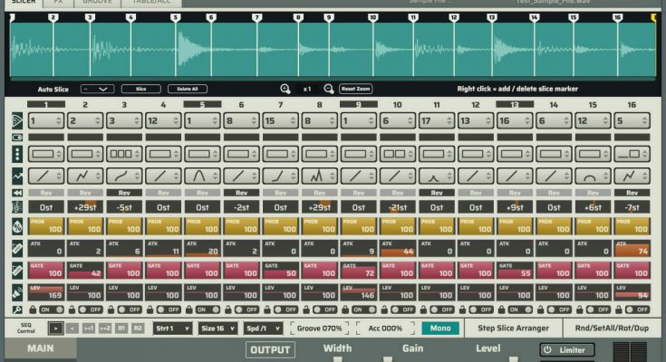Open the FX tab
666x362 pixels.
[58, 3]
